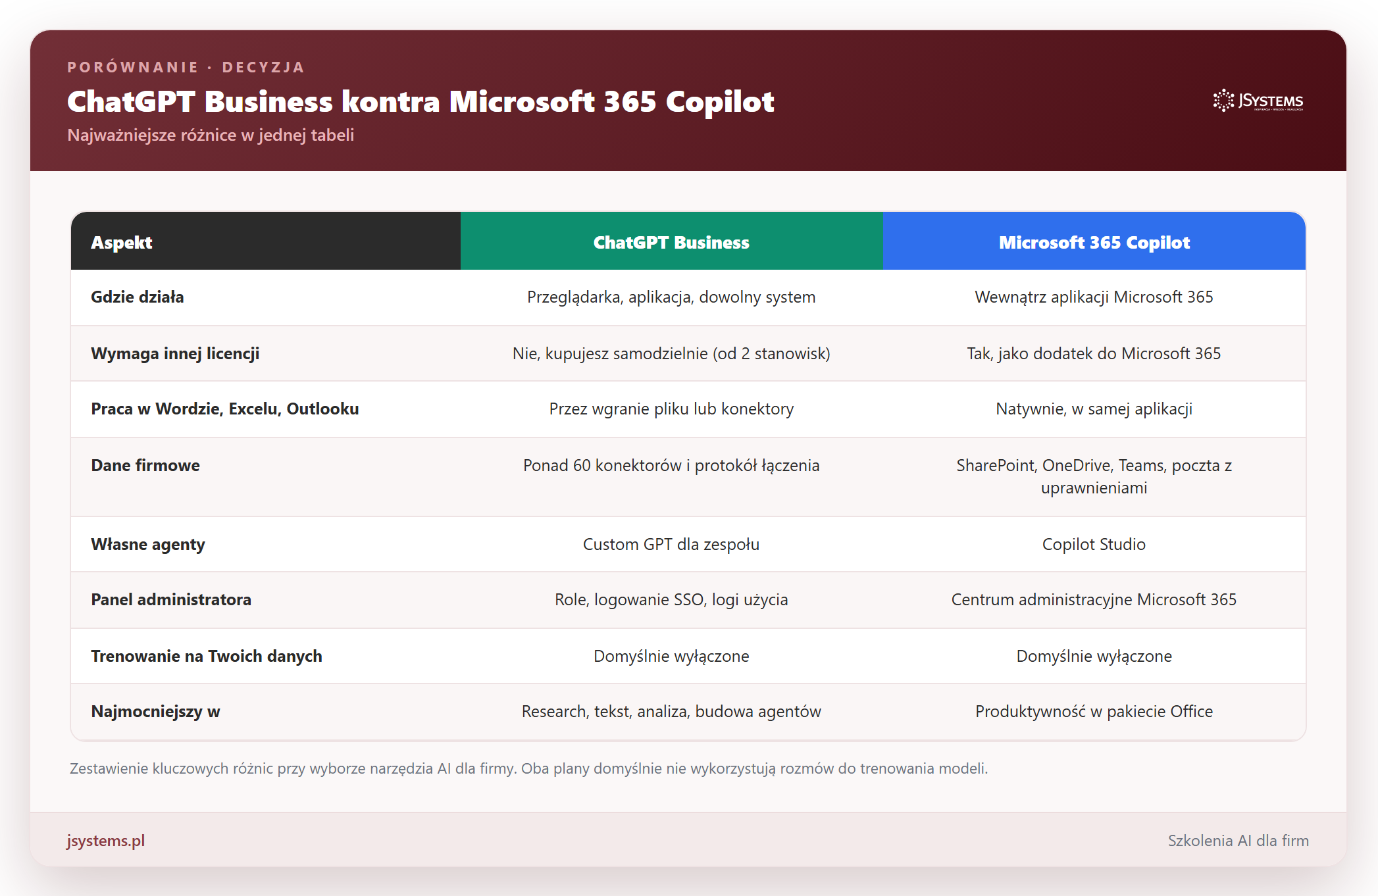Click cell "SharePoint, OneDrive, Teams, poczta z uprawnieniami"
The height and width of the screenshot is (896, 1378).
pos(1094,477)
